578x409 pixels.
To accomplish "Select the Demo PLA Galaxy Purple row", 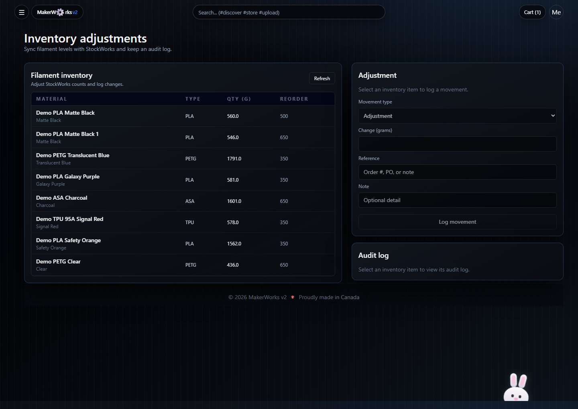I will [x=183, y=180].
